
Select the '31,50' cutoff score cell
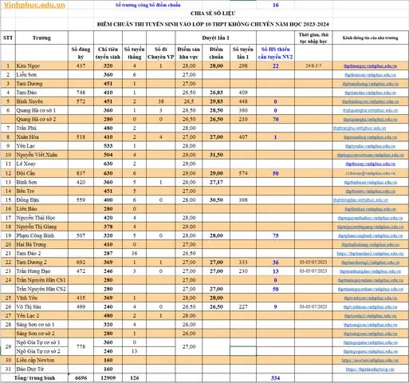[216, 155]
